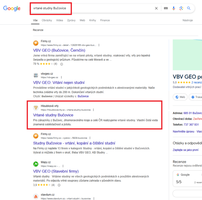Click Zeptejte se jako první link
This screenshot has height=200, width=202.
[x=186, y=150]
